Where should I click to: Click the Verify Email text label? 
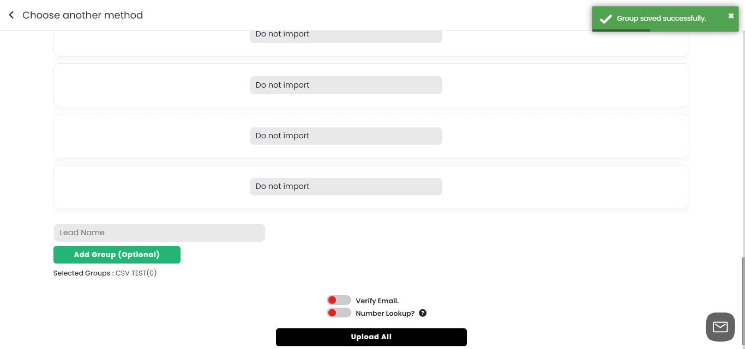pos(377,300)
